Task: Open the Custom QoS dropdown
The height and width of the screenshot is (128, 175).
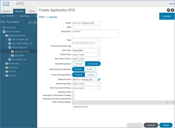Action: pos(99,55)
